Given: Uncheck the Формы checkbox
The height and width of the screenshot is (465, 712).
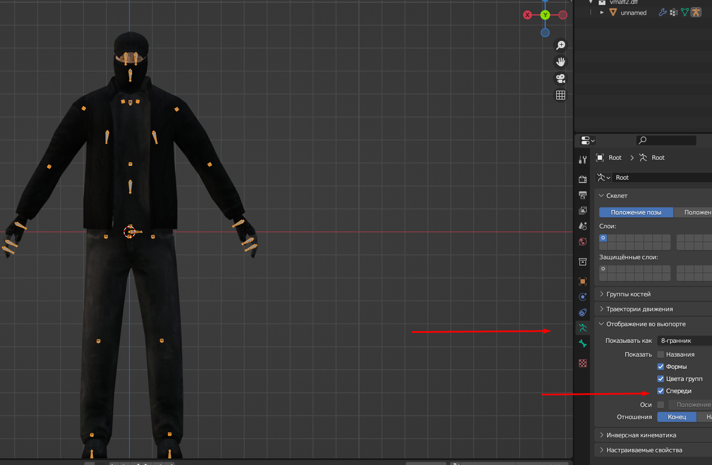Looking at the screenshot, I should pyautogui.click(x=661, y=367).
